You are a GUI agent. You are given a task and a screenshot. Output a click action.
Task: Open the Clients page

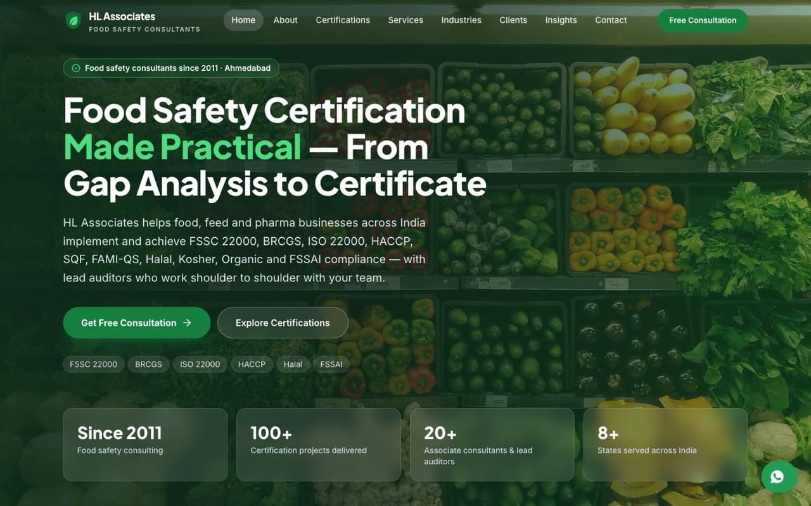click(x=513, y=20)
